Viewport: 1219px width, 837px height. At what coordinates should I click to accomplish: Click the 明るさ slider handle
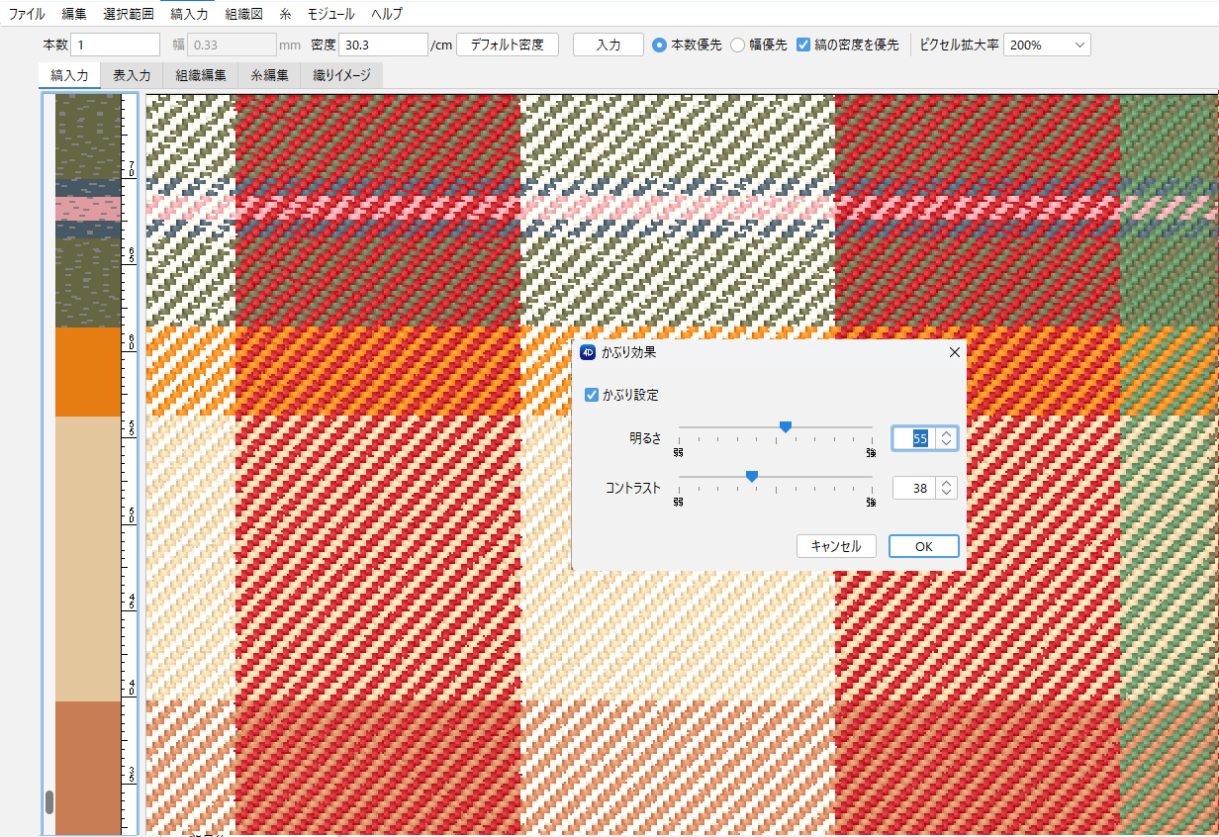tap(786, 426)
